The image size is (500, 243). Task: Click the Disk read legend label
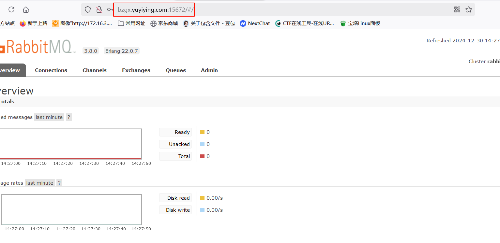[175, 198]
